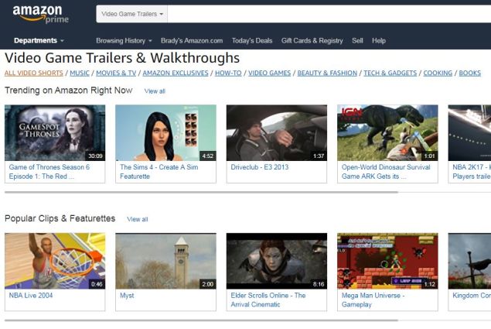The image size is (491, 329).
Task: Open the Driveclub - E3 2013 title link
Action: click(260, 167)
